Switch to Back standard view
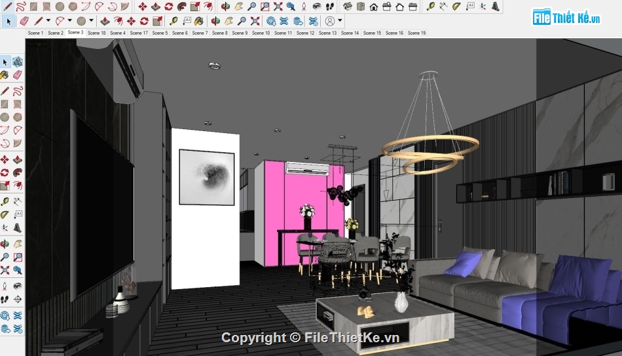The height and width of the screenshot is (356, 622). [x=400, y=7]
